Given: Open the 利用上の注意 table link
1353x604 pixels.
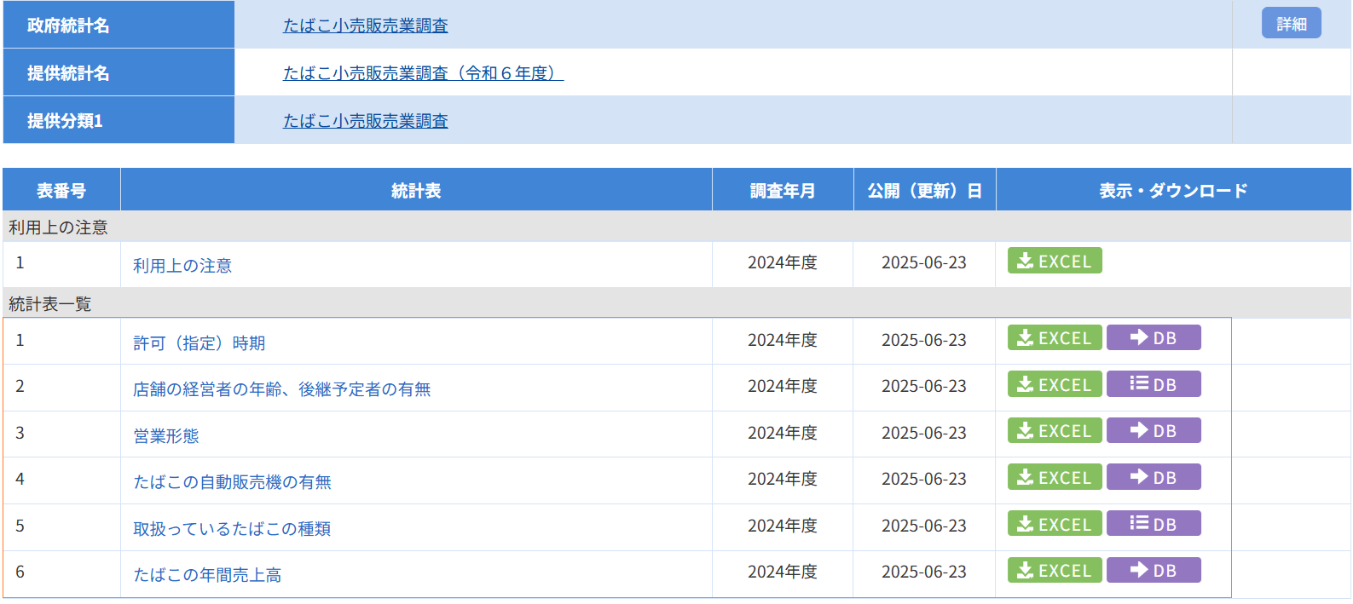Looking at the screenshot, I should (x=182, y=266).
